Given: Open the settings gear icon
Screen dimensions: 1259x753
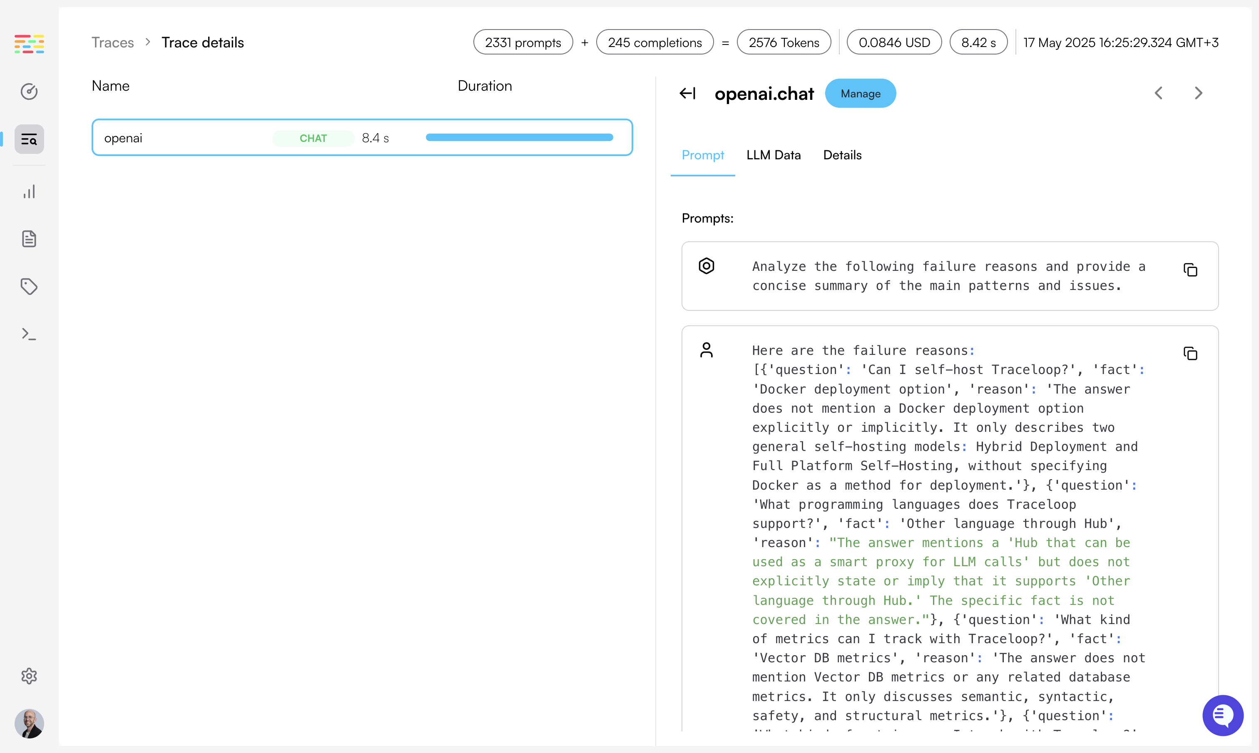Looking at the screenshot, I should point(29,676).
